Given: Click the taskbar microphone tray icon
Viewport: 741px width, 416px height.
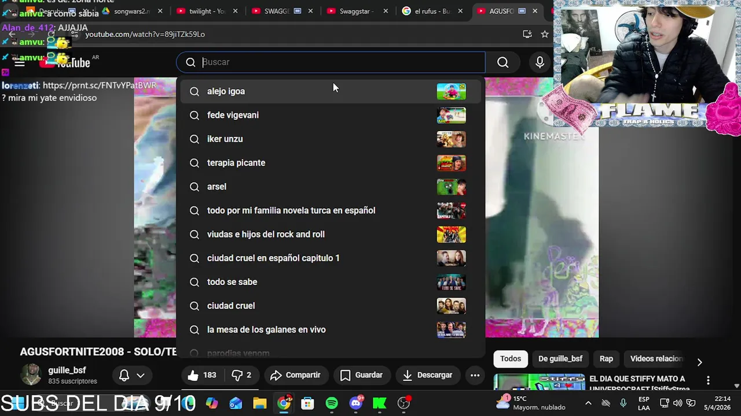Looking at the screenshot, I should (x=623, y=403).
